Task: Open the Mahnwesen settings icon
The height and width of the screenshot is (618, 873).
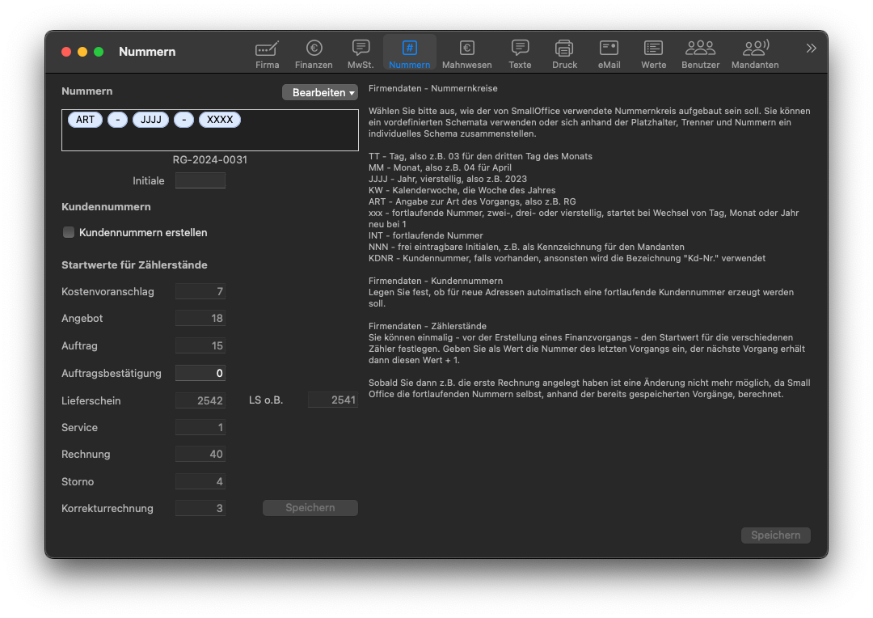Action: (466, 49)
